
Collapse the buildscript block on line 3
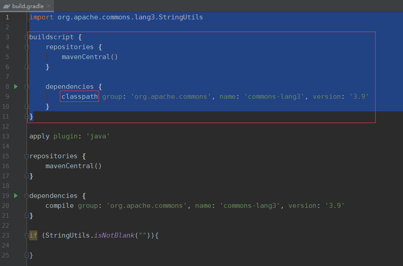pos(27,37)
